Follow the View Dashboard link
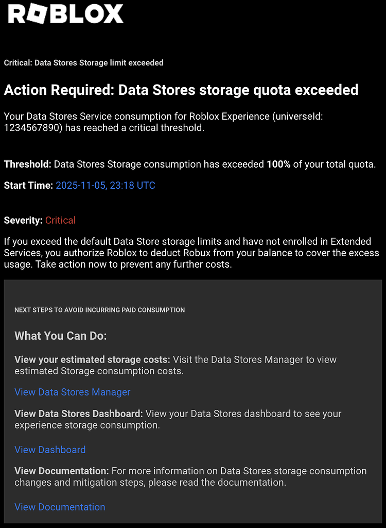386x528 pixels. [x=50, y=450]
